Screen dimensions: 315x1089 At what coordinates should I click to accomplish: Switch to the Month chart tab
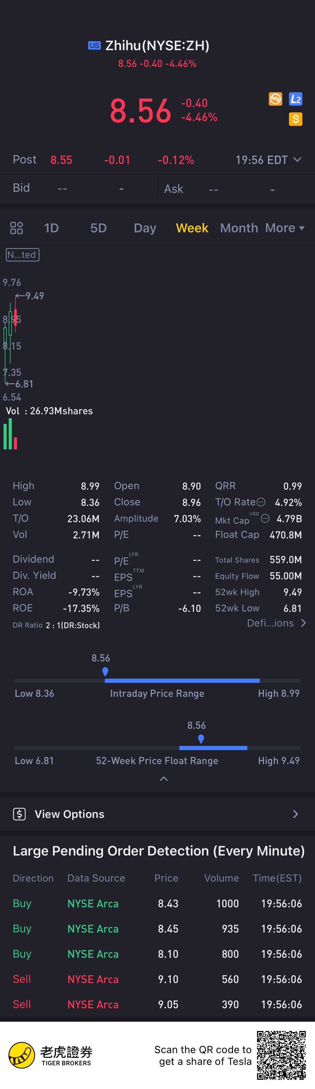click(239, 228)
